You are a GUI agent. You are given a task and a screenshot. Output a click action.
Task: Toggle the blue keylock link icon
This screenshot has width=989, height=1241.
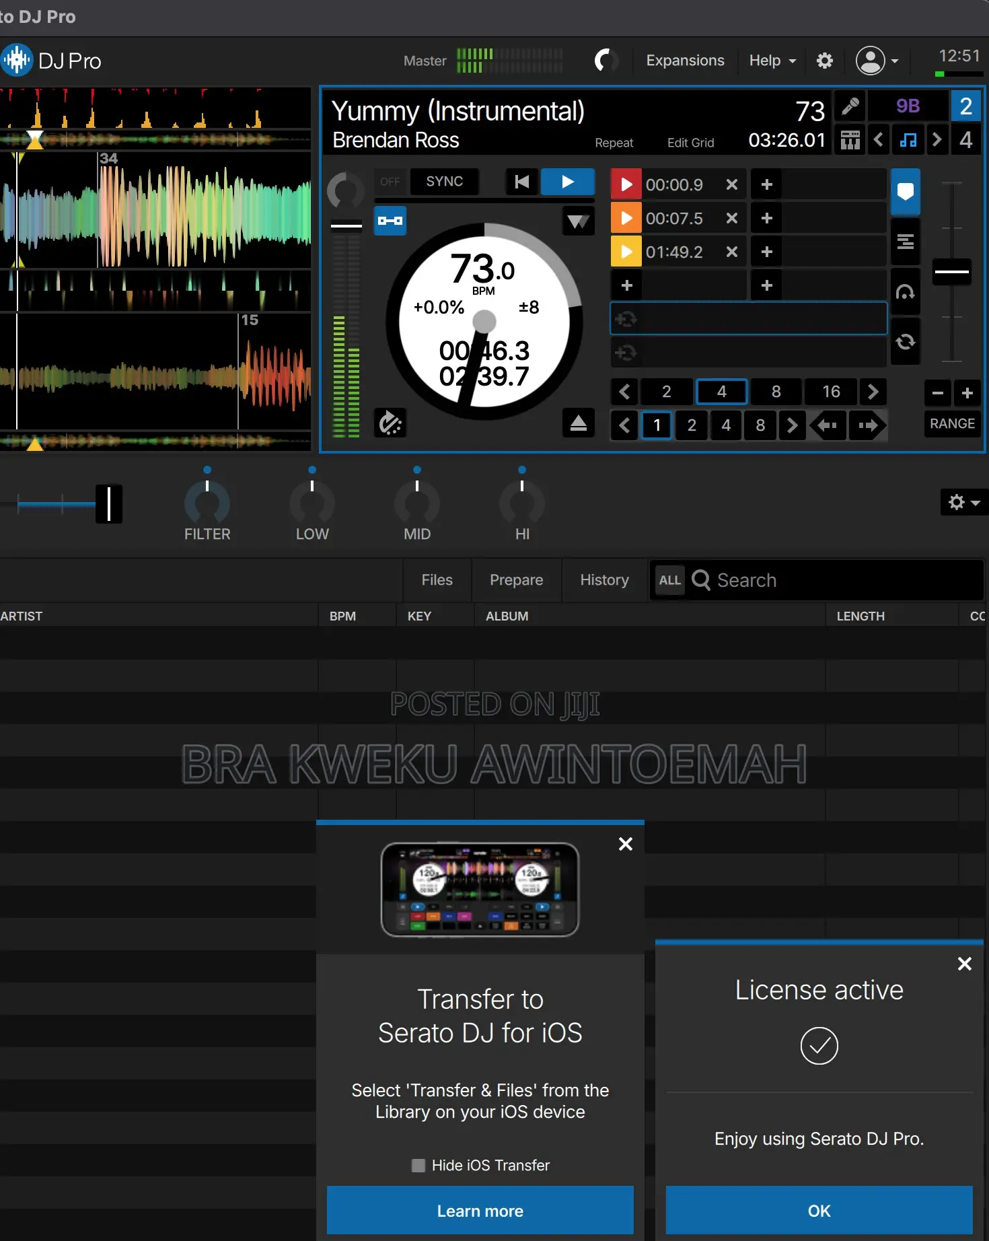390,221
